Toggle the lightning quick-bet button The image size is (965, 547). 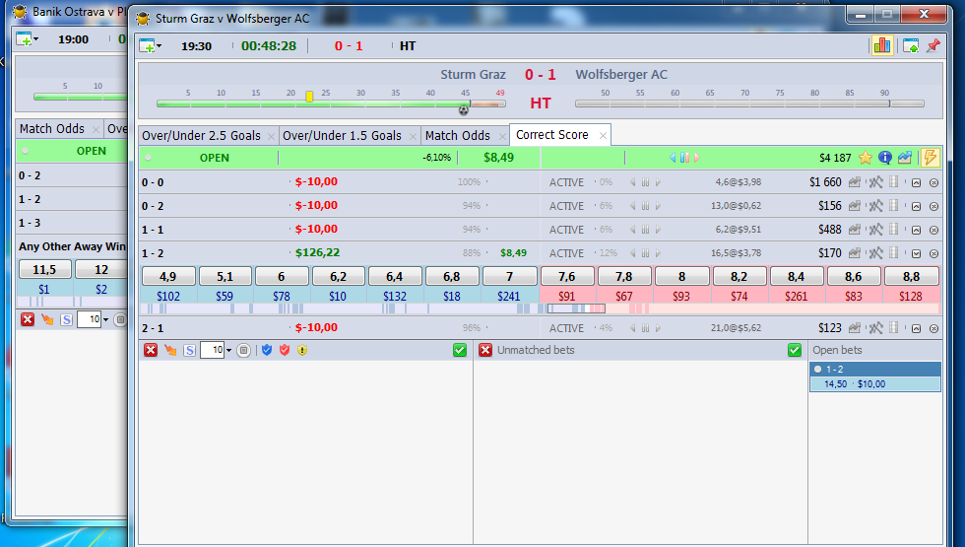930,158
